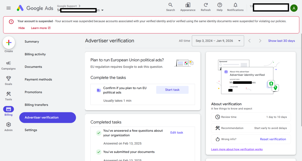
Task: View Notifications bell
Action: click(235, 5)
